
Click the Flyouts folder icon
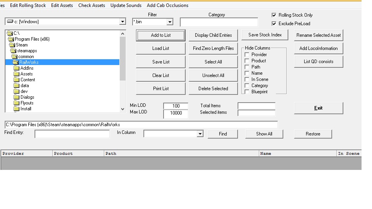16,103
